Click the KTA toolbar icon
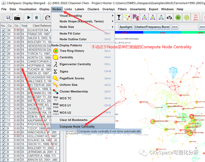Viewport: 205px width, 162px height. [x=169, y=17]
